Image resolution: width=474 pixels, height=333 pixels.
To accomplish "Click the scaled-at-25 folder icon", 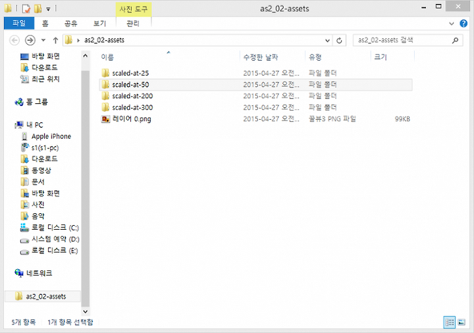I will (x=105, y=73).
